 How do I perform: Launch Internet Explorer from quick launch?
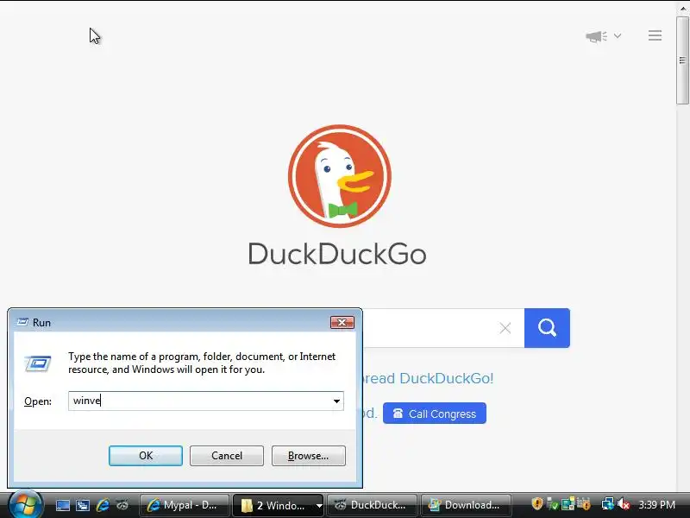[x=103, y=505]
